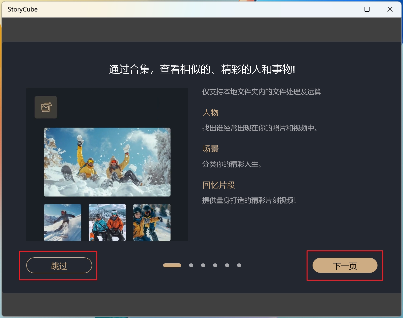Go to fourth page indicator dot

point(215,265)
